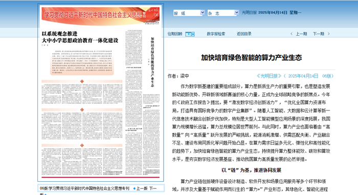
Task: Open 数字报检索 search link
Action: coord(216,34)
